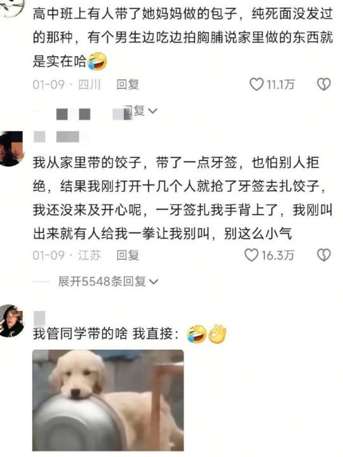Tap the 16.3万 like count
The width and height of the screenshot is (343, 457).
[x=278, y=256]
